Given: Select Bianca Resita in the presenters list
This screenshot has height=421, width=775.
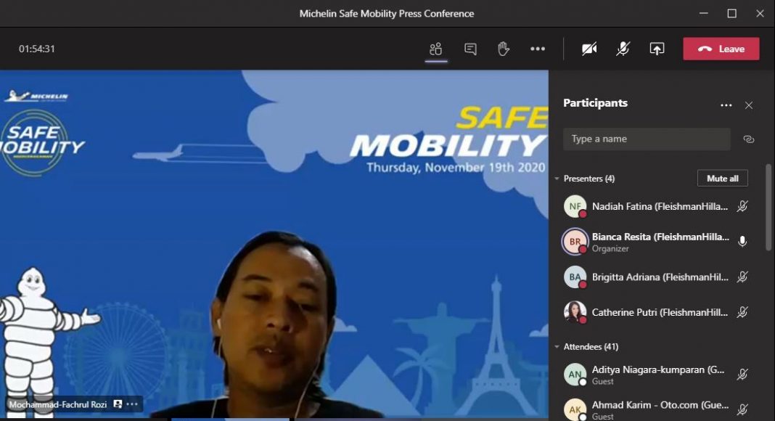Looking at the screenshot, I should [x=653, y=242].
